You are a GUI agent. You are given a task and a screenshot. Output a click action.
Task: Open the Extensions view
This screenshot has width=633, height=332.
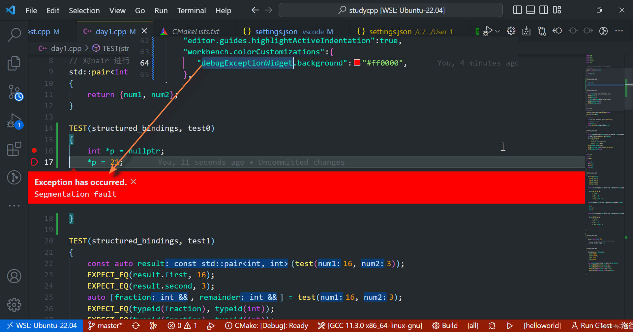[14, 149]
